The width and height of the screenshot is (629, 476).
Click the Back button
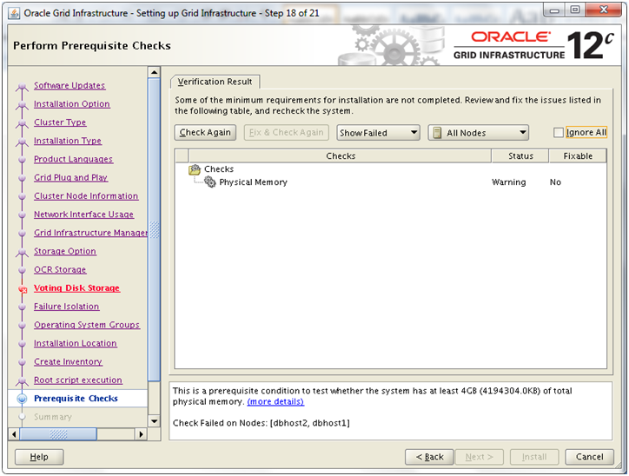click(429, 457)
